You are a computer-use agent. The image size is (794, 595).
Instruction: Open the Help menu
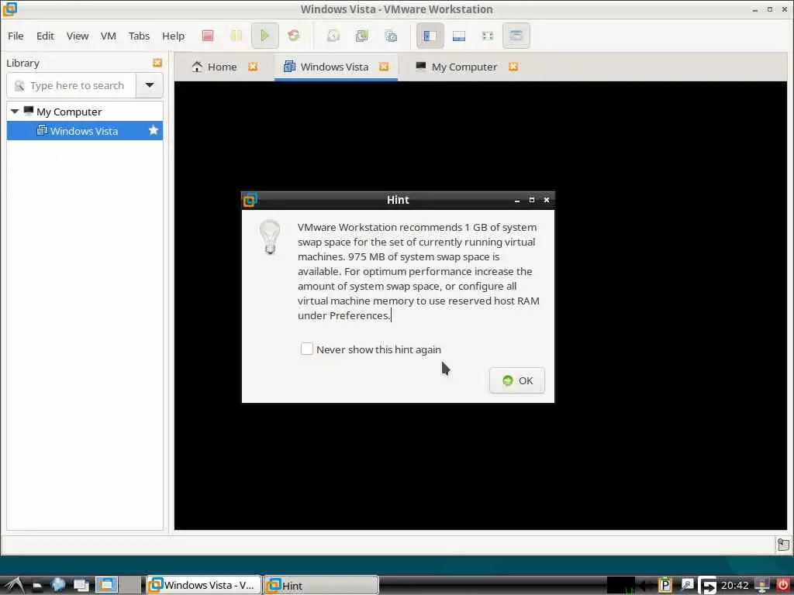click(173, 36)
